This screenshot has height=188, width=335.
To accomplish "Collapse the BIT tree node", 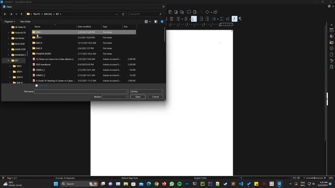I will [x=8, y=61].
